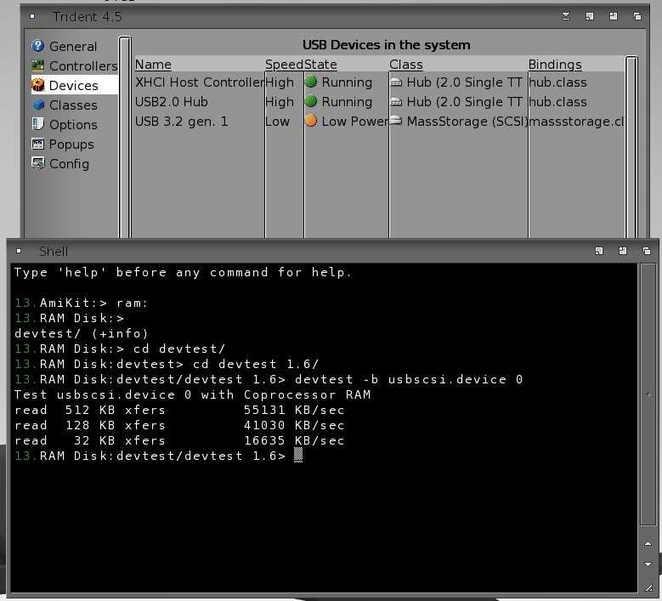Open the Classes cube icon
The image size is (662, 601).
(37, 105)
